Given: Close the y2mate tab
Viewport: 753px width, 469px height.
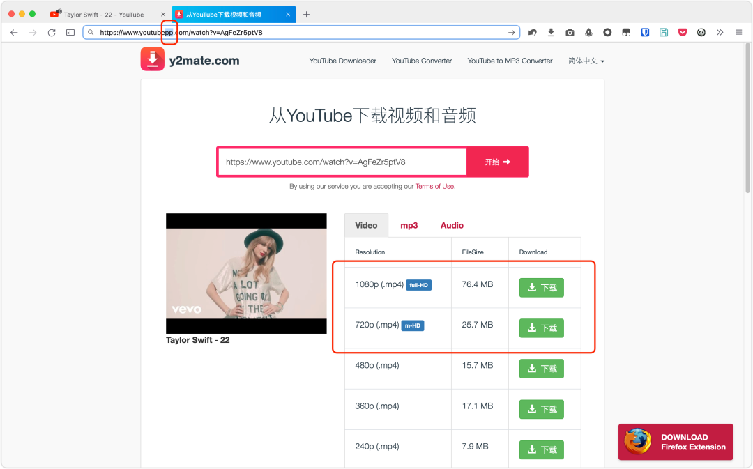Looking at the screenshot, I should pyautogui.click(x=288, y=15).
